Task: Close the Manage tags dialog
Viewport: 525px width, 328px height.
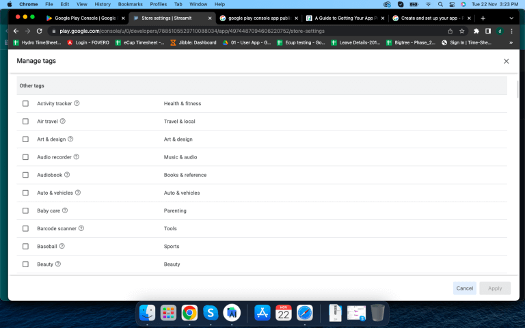Action: pos(506,61)
